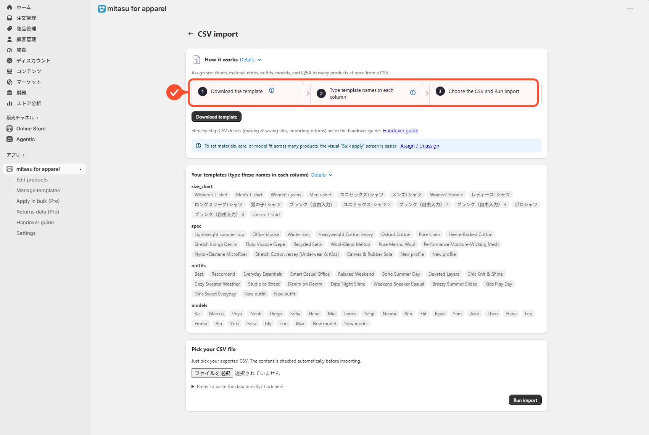649x435 pixels.
Task: Click info icon beside Download the template
Action: pyautogui.click(x=272, y=90)
